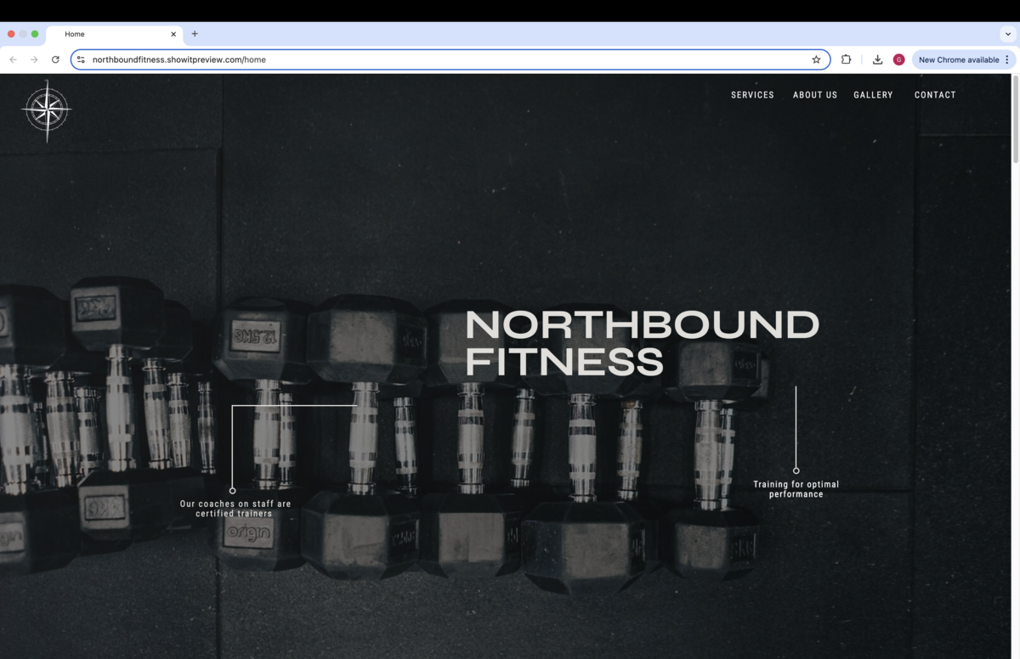Close the Home tab
Screen dimensions: 1020x659
pyautogui.click(x=173, y=34)
